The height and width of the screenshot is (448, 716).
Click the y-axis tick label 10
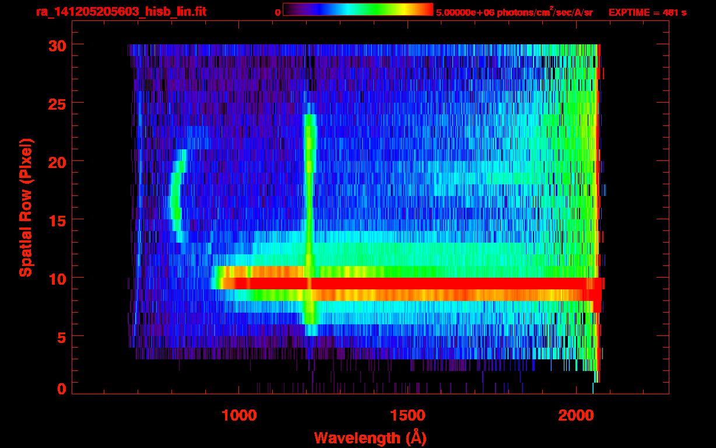tap(58, 278)
